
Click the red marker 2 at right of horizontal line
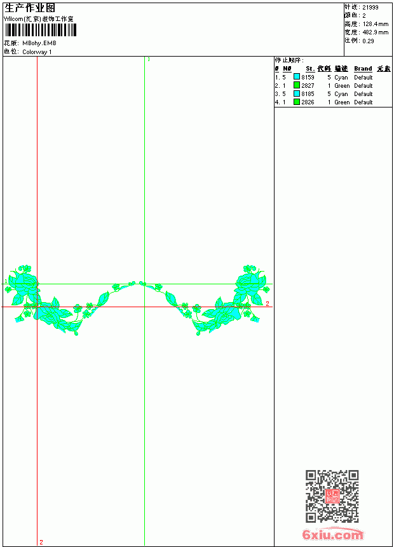268,303
